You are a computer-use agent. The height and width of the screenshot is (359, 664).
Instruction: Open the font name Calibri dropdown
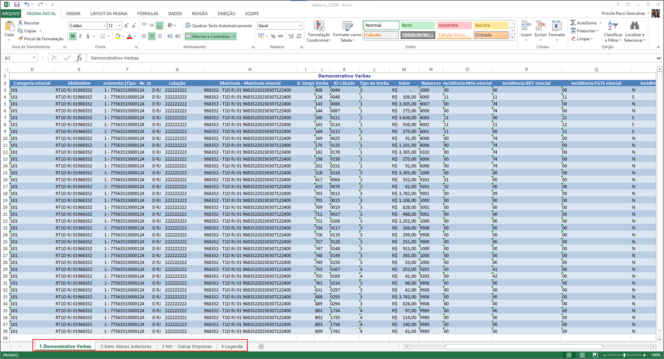(104, 25)
